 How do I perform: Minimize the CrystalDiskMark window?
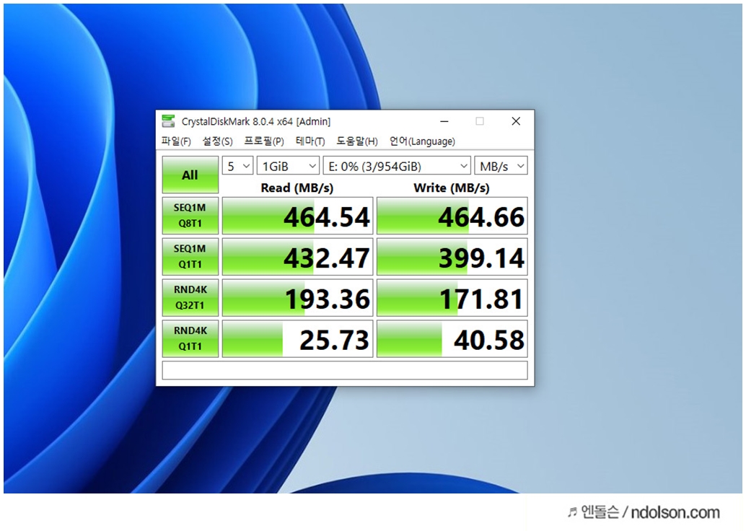tap(444, 121)
